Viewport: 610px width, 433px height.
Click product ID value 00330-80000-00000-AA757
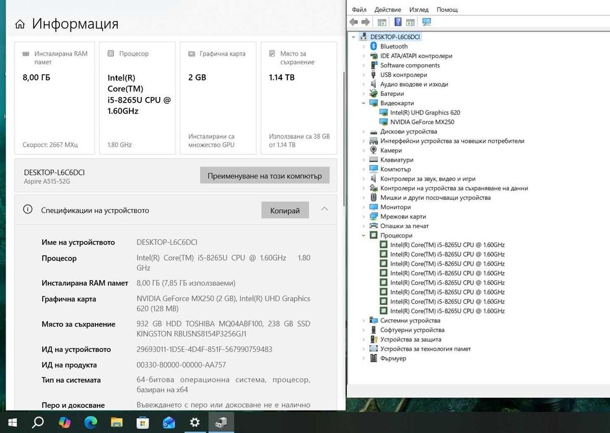(181, 364)
